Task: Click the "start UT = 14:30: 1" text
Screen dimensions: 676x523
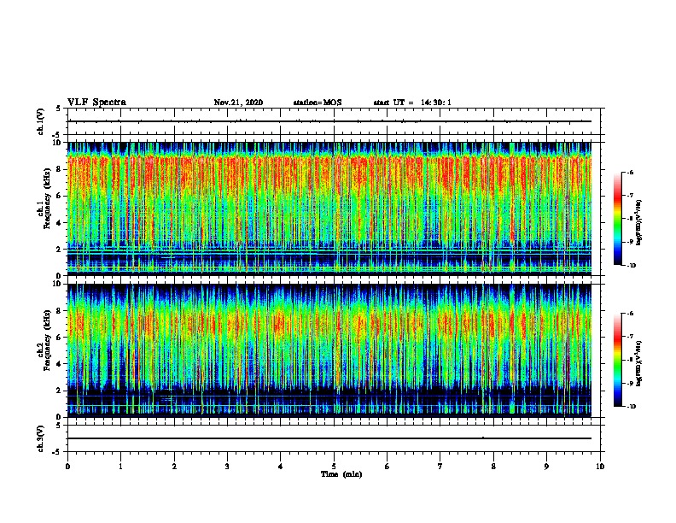Action: click(412, 103)
